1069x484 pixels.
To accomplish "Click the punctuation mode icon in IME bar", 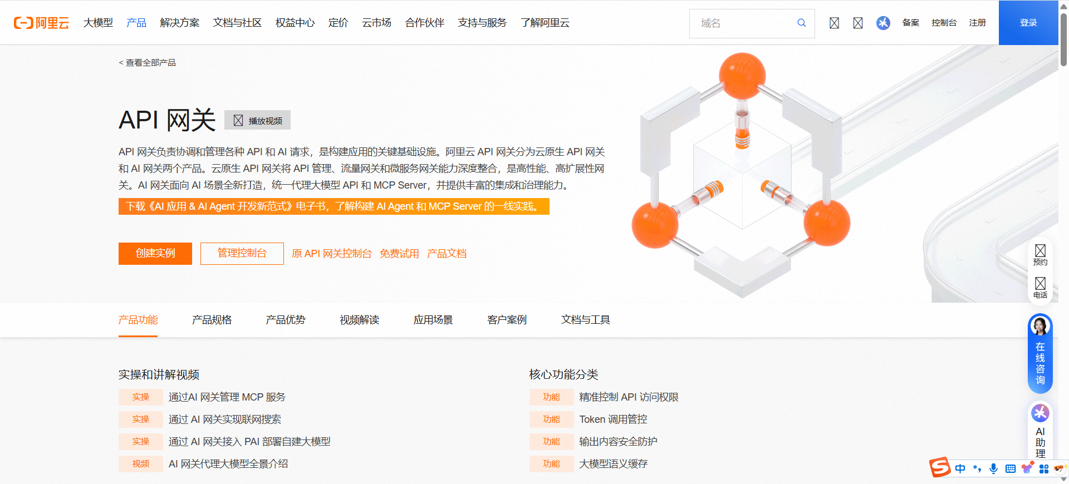I will (x=977, y=468).
